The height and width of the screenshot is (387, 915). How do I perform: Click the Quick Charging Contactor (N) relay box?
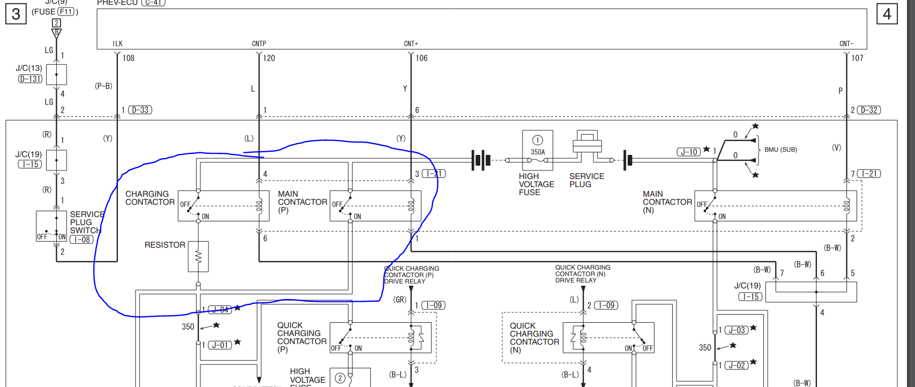608,338
